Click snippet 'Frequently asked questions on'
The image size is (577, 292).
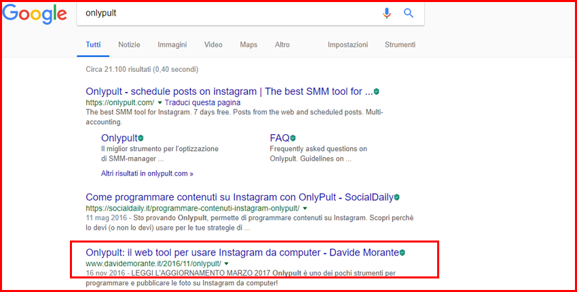point(318,154)
